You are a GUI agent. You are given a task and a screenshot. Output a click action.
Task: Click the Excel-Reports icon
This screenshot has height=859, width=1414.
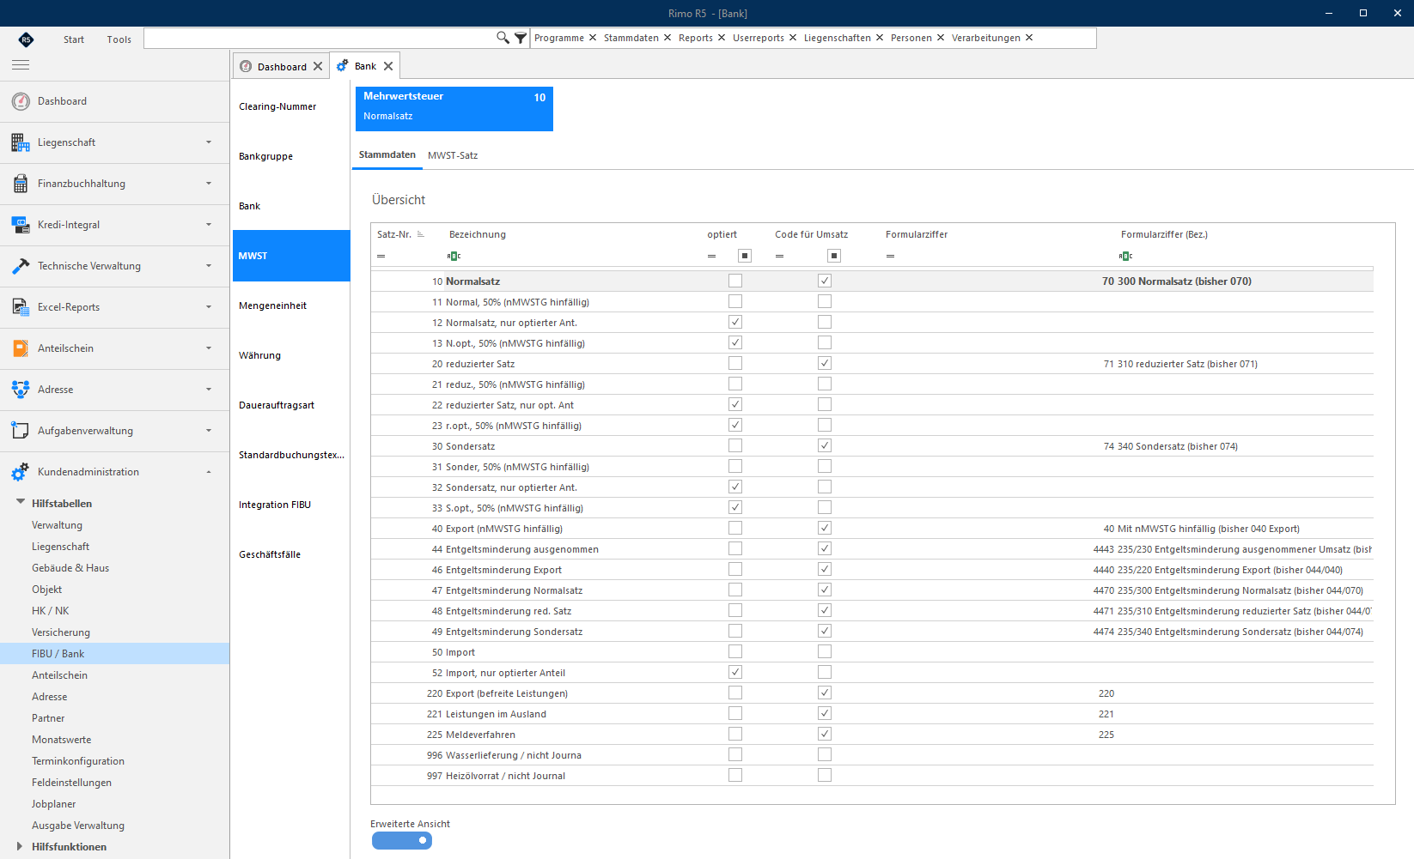21,307
